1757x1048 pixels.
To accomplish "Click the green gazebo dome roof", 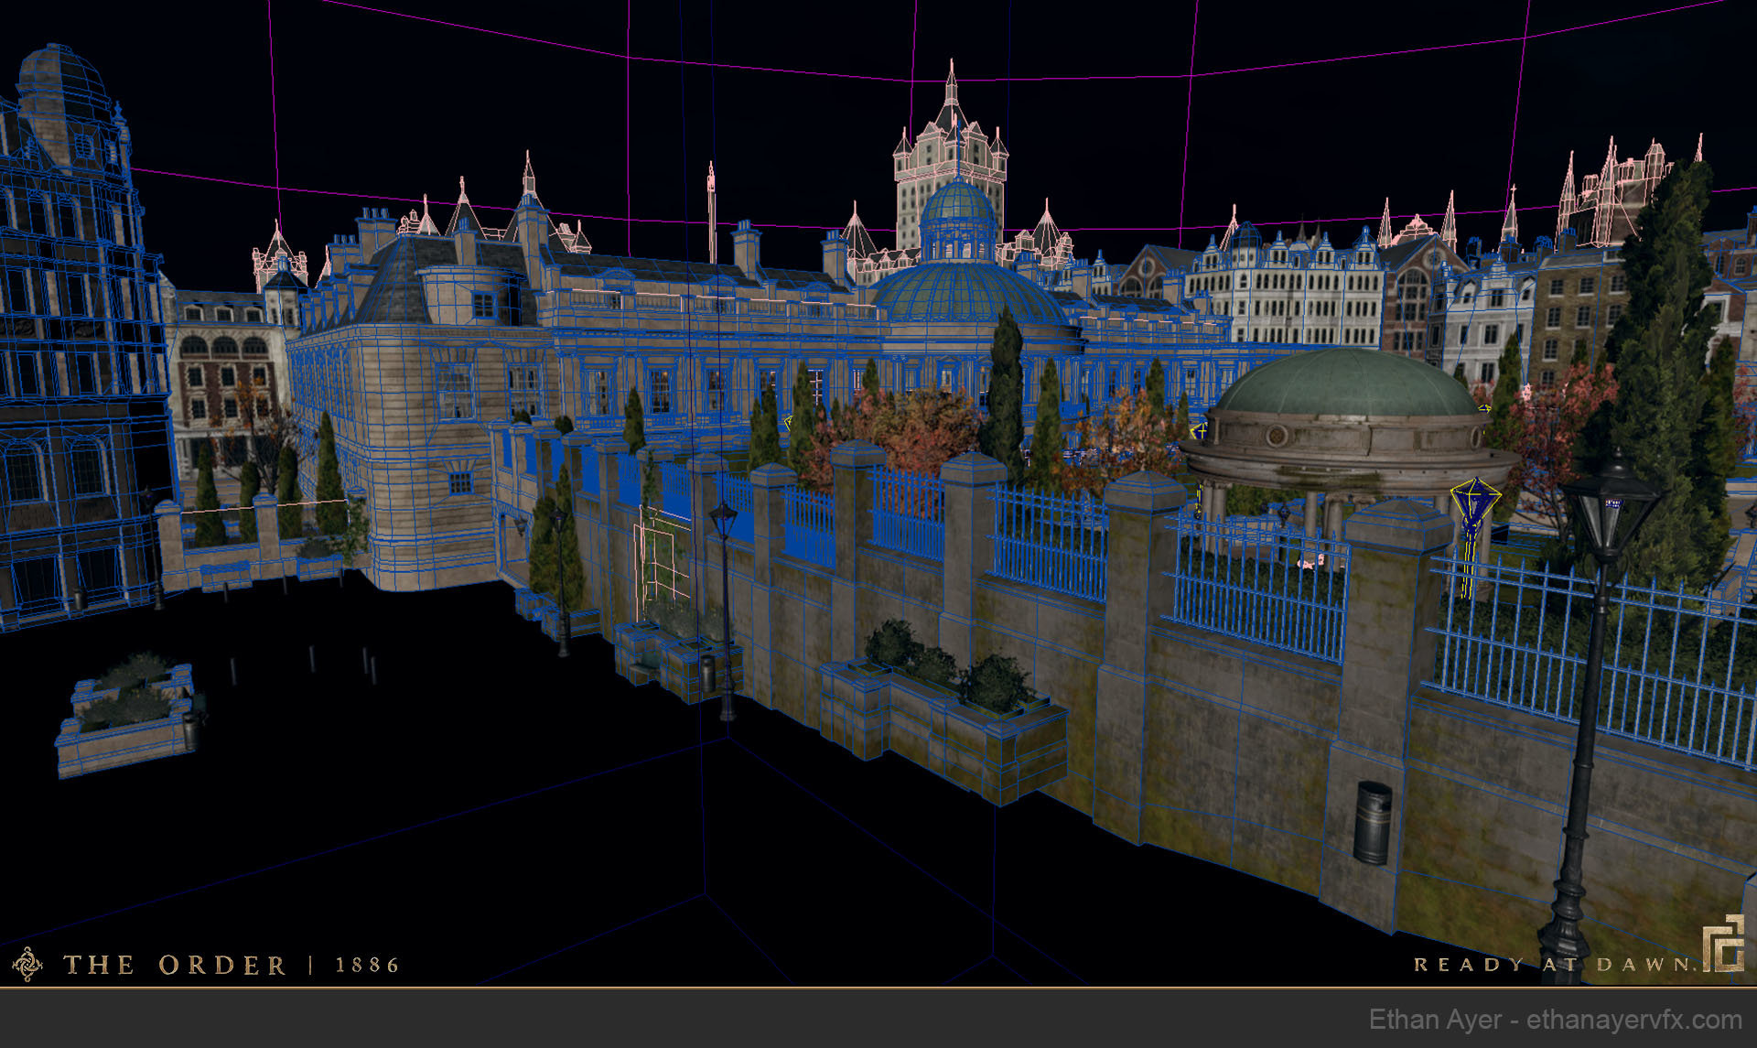I will pyautogui.click(x=1347, y=384).
